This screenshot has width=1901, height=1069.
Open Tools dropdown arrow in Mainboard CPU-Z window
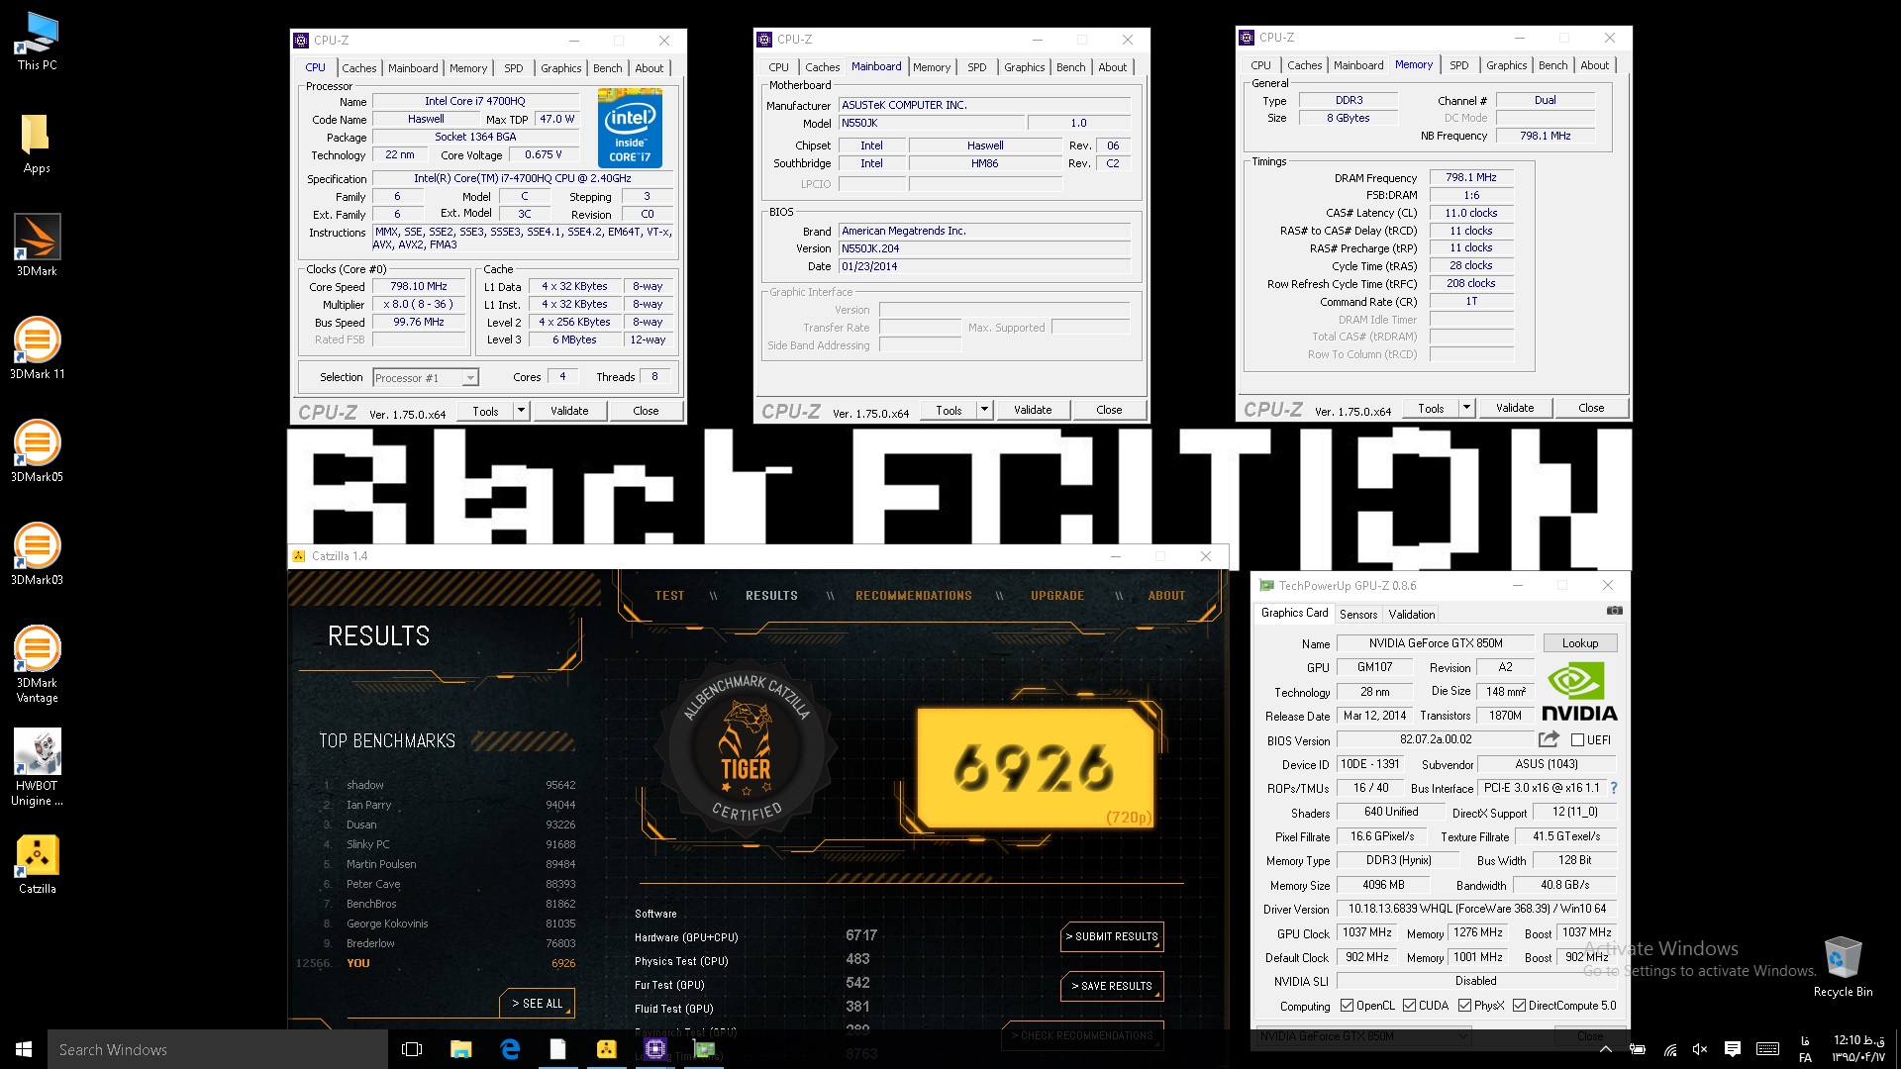984,410
